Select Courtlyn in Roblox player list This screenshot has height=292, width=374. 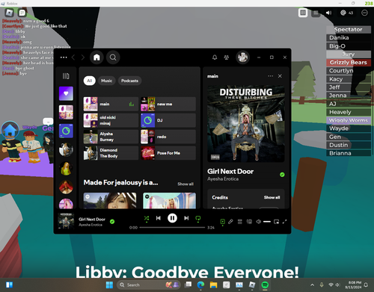[349, 71]
